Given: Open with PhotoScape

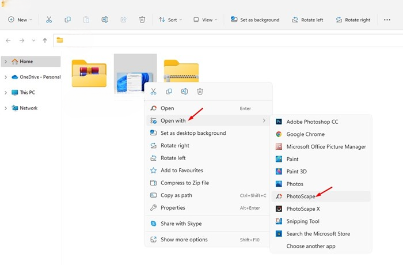Looking at the screenshot, I should [x=321, y=196].
